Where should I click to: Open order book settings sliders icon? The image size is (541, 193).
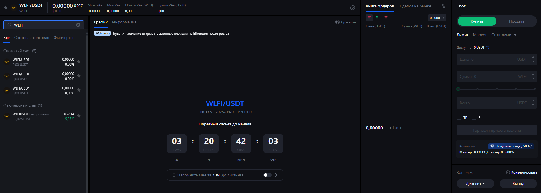tap(443, 6)
